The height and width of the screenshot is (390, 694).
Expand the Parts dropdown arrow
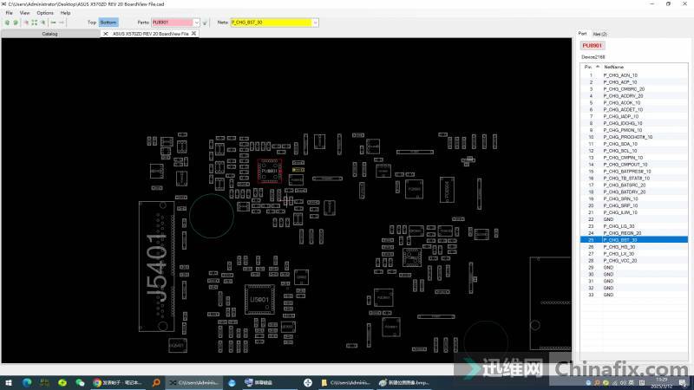coord(197,23)
